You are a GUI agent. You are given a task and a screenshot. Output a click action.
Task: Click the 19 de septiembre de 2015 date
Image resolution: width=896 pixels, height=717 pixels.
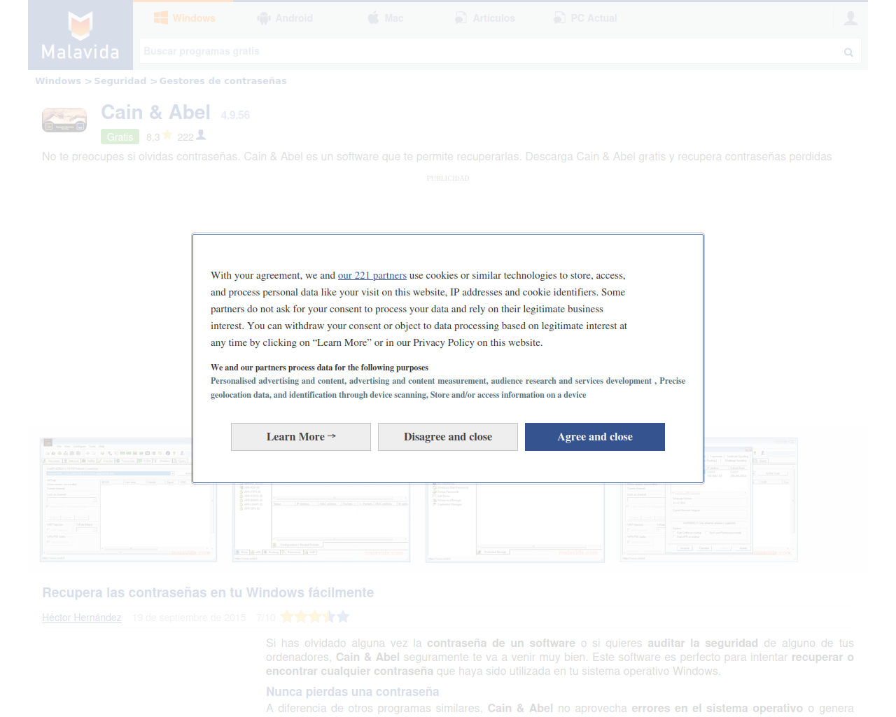[x=189, y=618]
